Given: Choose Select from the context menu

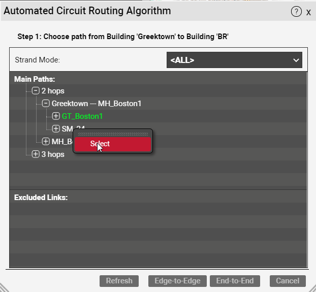Looking at the screenshot, I should [x=113, y=144].
